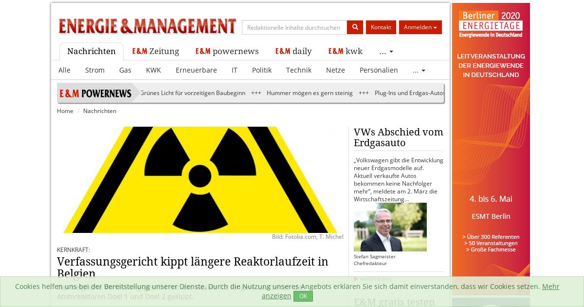Select the Nachrichten tab

(91, 52)
